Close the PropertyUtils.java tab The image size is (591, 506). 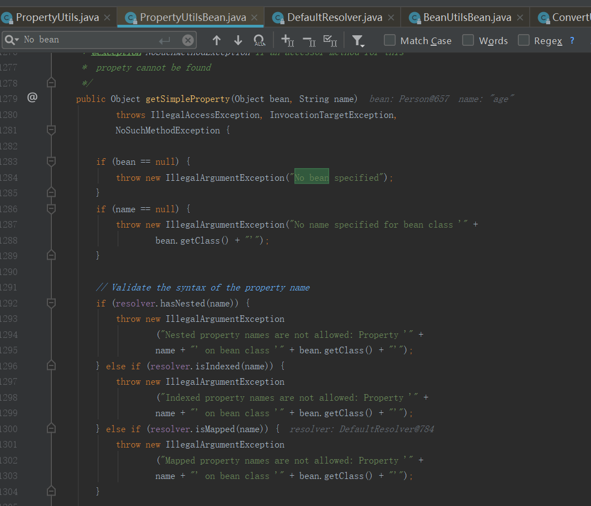click(107, 17)
